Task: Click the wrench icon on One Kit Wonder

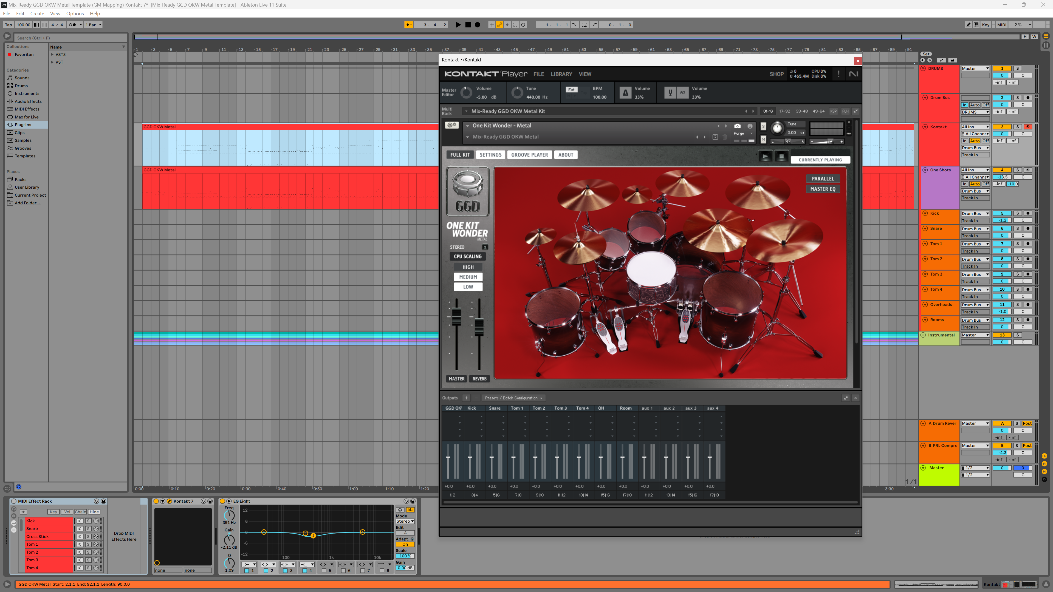Action: coord(452,125)
